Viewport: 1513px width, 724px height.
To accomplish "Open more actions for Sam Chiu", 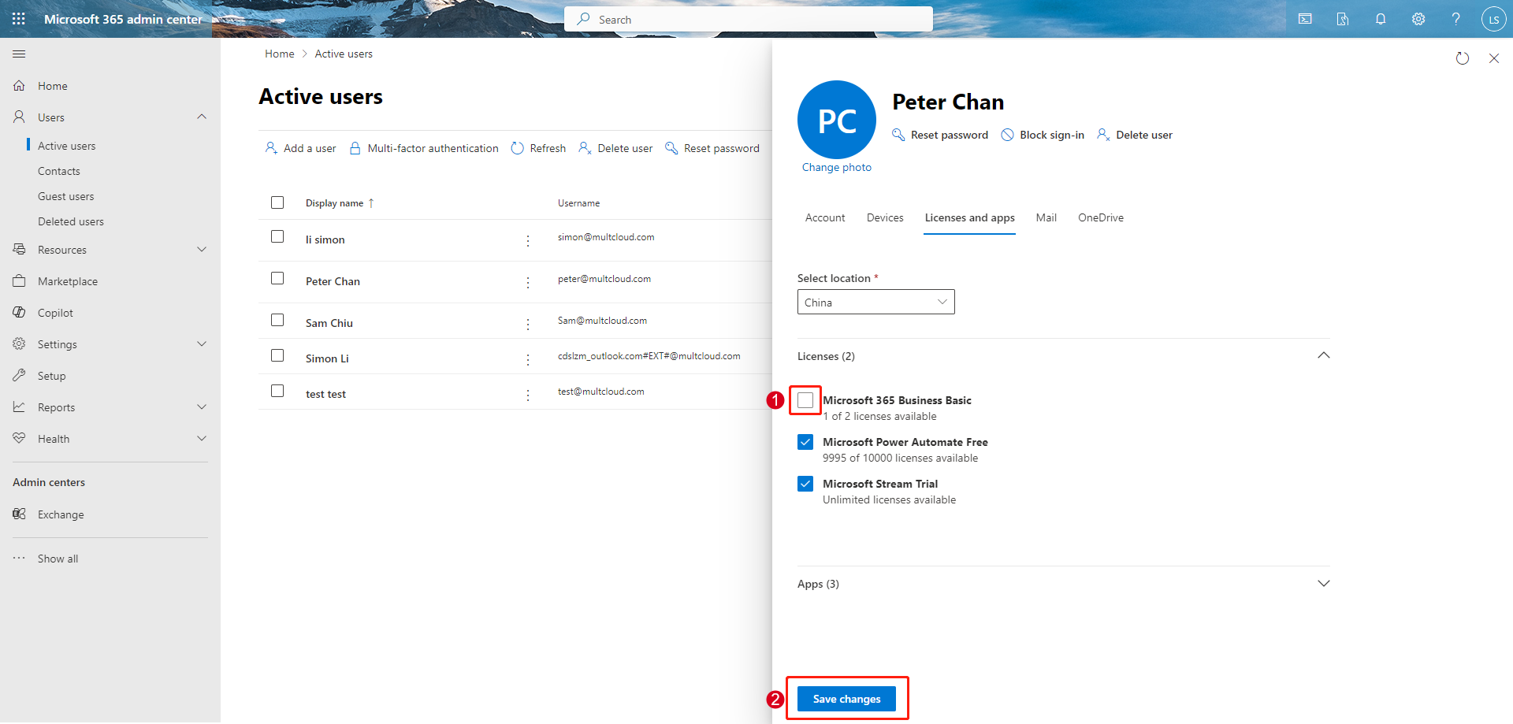I will click(528, 324).
